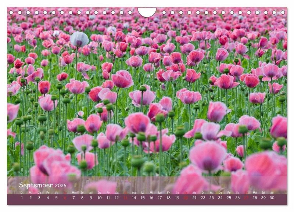Screen dimensions: 294x212
Task: Select date 5 in the calendar strip
Action: tap(57, 198)
